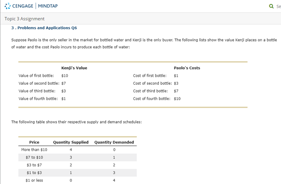Screen dimensions: 281x184
Task: Click the Quantity Demanded table header
Action: (114, 142)
